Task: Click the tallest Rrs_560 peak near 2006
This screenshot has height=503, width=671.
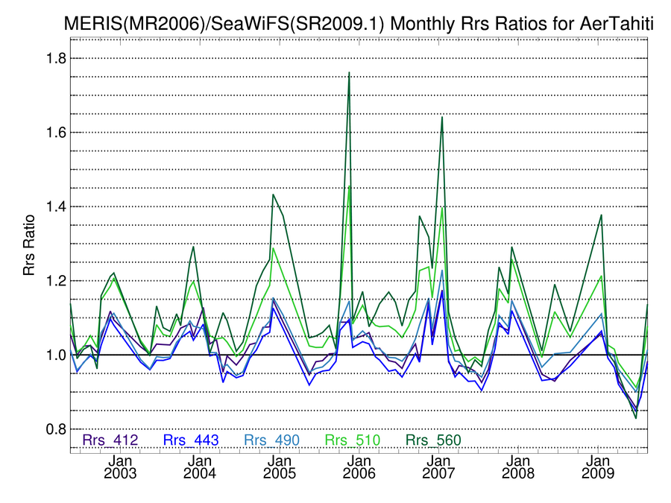Action: point(349,73)
